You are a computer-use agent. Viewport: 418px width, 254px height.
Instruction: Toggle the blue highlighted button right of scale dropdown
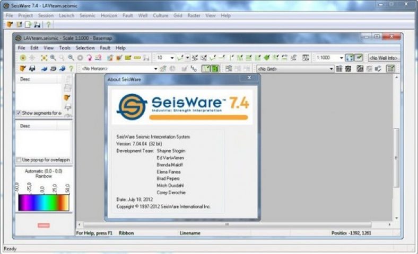coord(349,58)
